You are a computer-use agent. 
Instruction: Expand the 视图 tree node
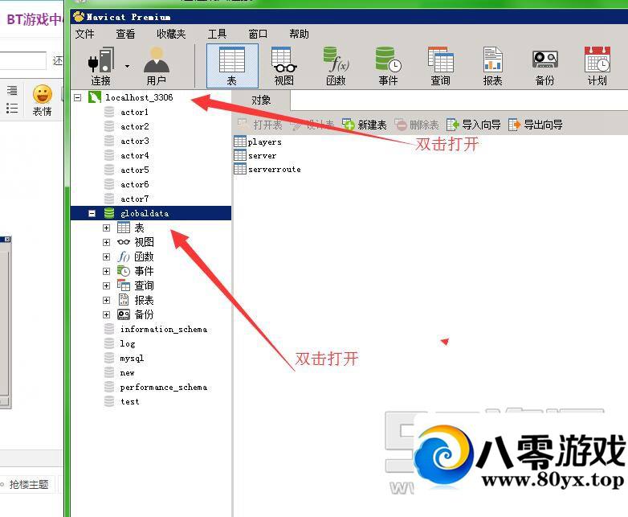[x=106, y=242]
